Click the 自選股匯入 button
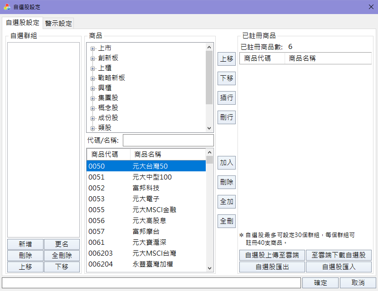 [x=339, y=267]
